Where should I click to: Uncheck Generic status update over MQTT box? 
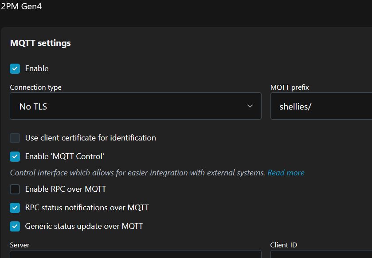point(15,226)
